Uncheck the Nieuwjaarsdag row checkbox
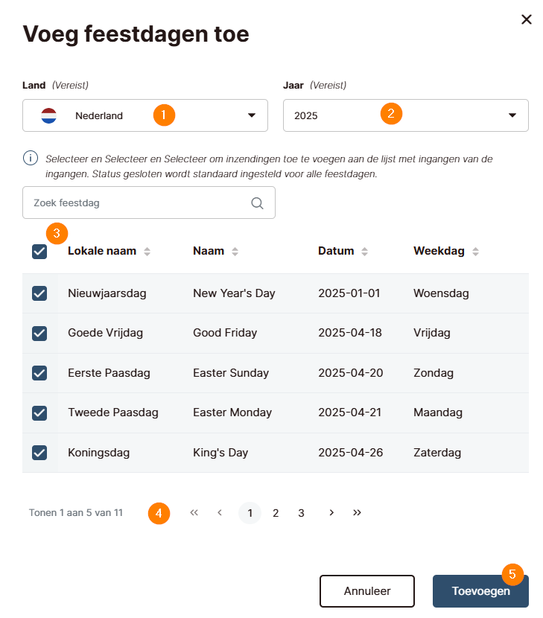The height and width of the screenshot is (618, 543). tap(39, 293)
